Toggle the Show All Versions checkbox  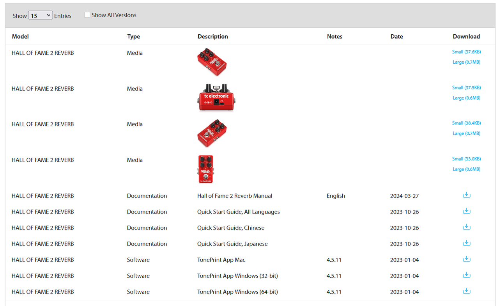click(x=87, y=15)
